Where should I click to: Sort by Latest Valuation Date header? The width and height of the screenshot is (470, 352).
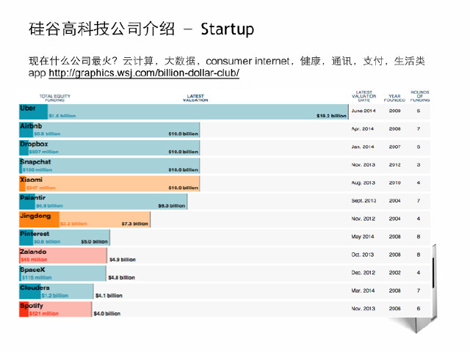[364, 96]
